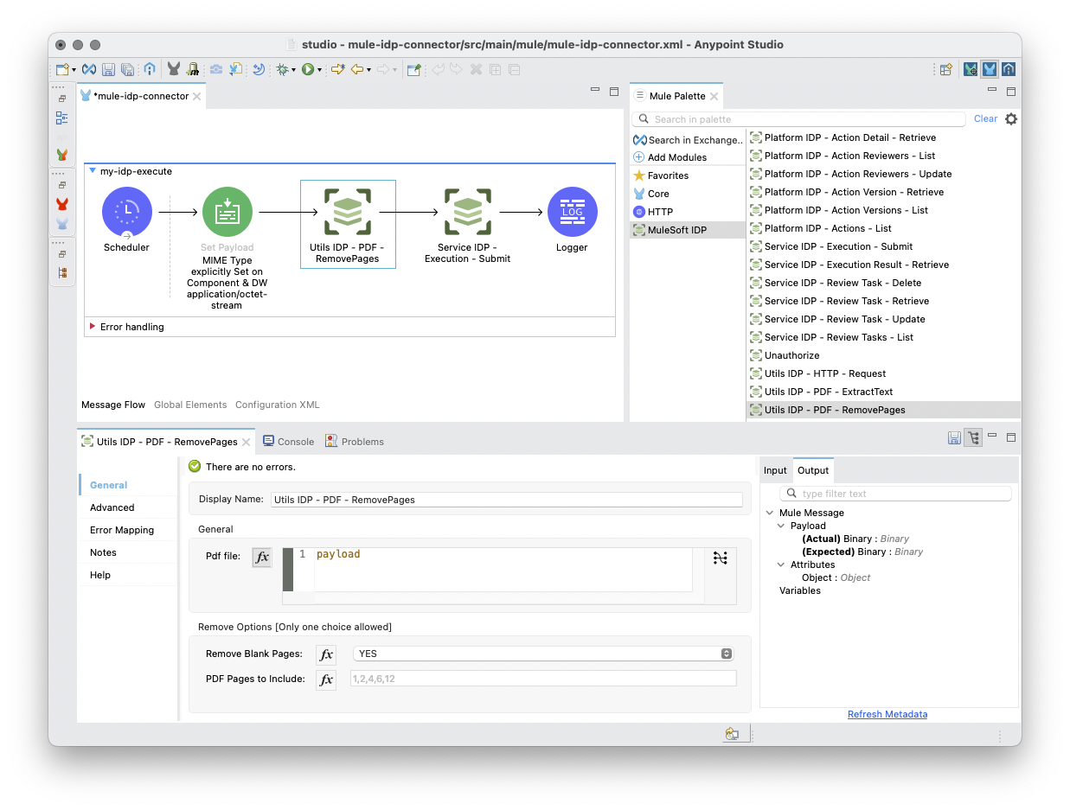Select the Favorites palette category
1070x810 pixels.
662,175
